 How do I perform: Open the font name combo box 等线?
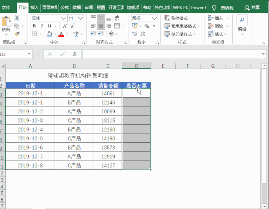[49, 18]
